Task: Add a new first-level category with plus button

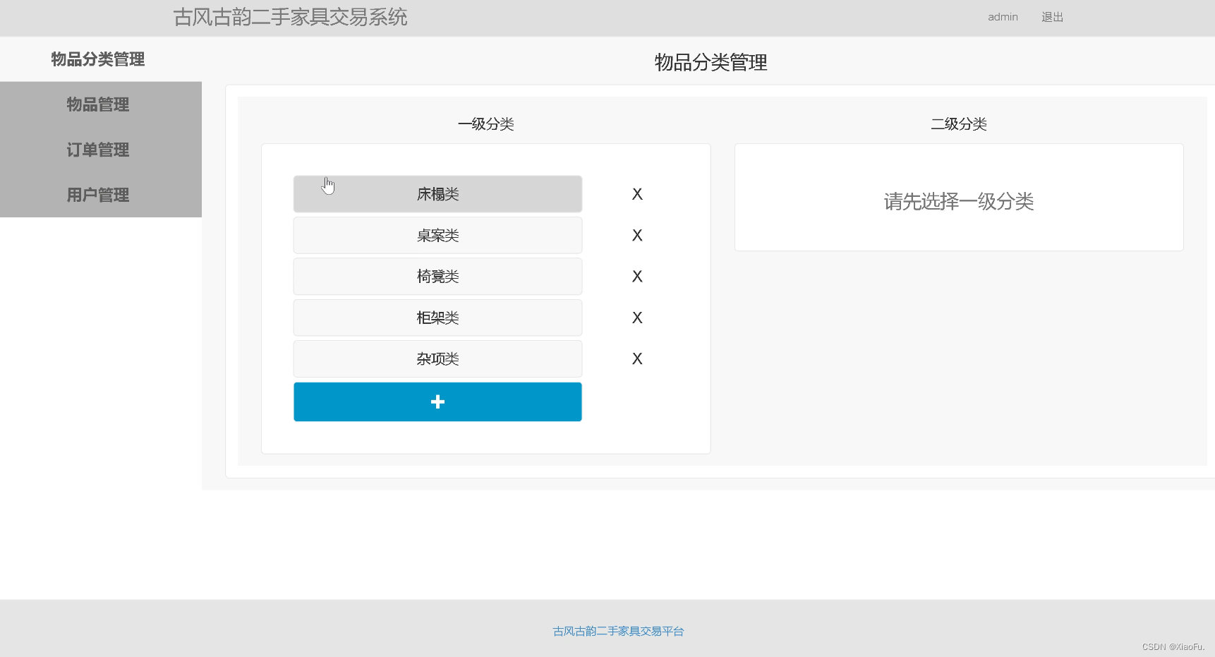Action: click(437, 402)
